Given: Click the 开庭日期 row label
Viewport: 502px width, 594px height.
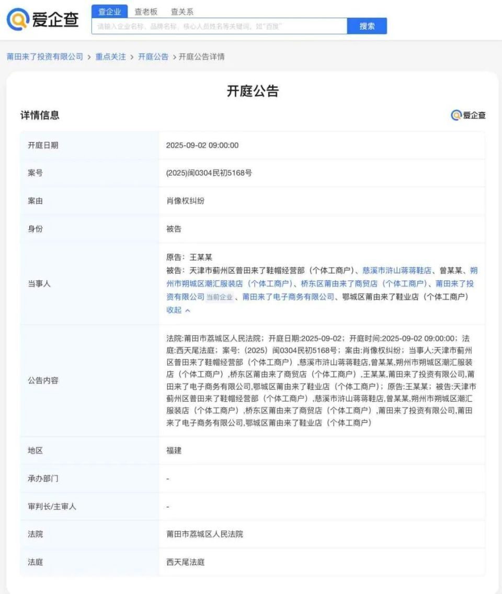Looking at the screenshot, I should [x=43, y=145].
